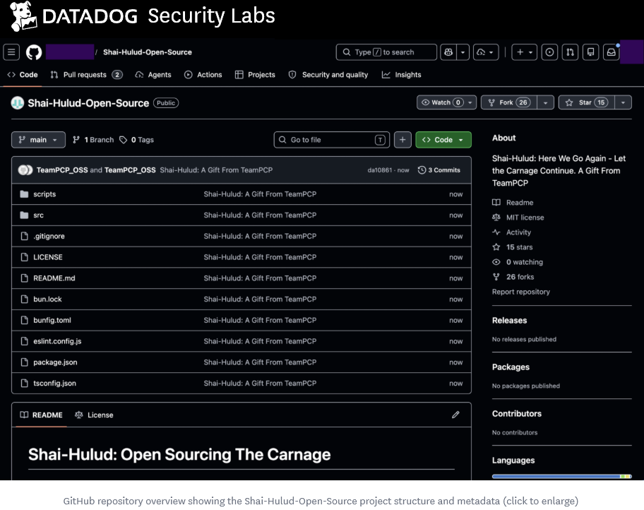Click the pencil edit README icon
The image size is (644, 510).
tap(455, 415)
